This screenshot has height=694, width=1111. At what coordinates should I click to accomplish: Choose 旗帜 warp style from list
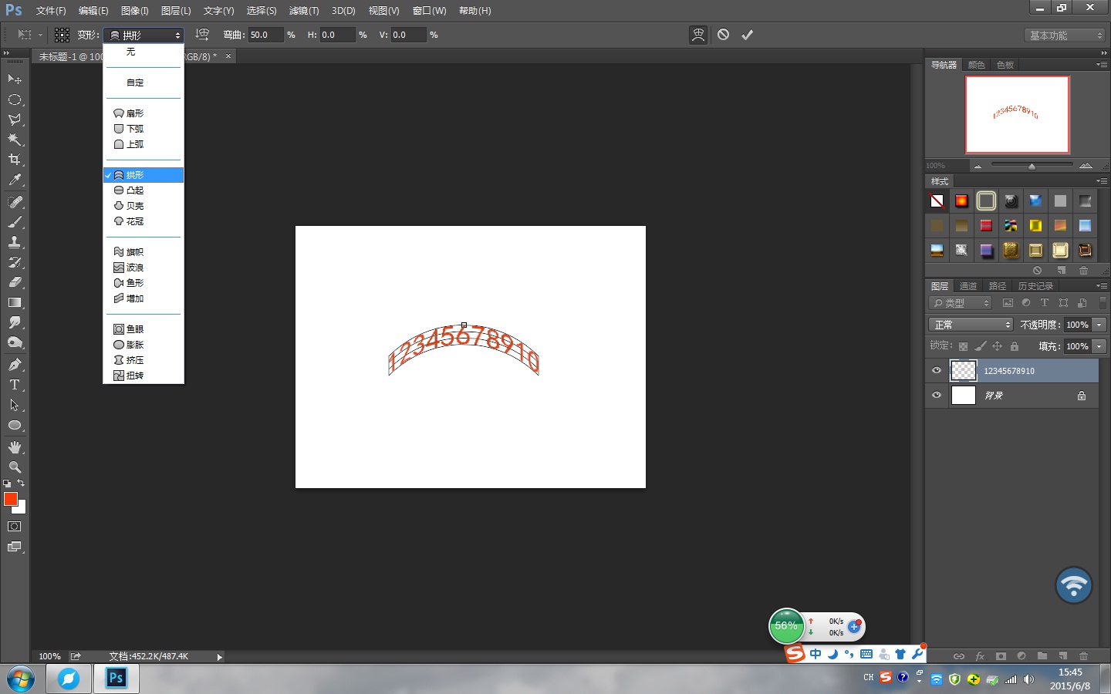pos(144,252)
